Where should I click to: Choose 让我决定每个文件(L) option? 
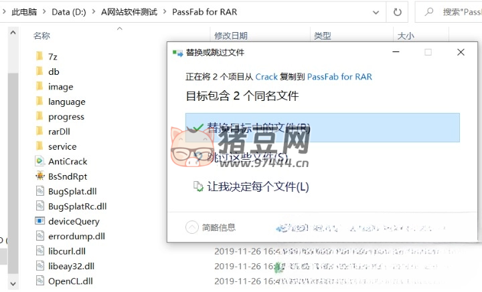point(258,186)
